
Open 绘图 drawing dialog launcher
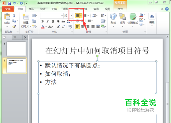[145, 32]
